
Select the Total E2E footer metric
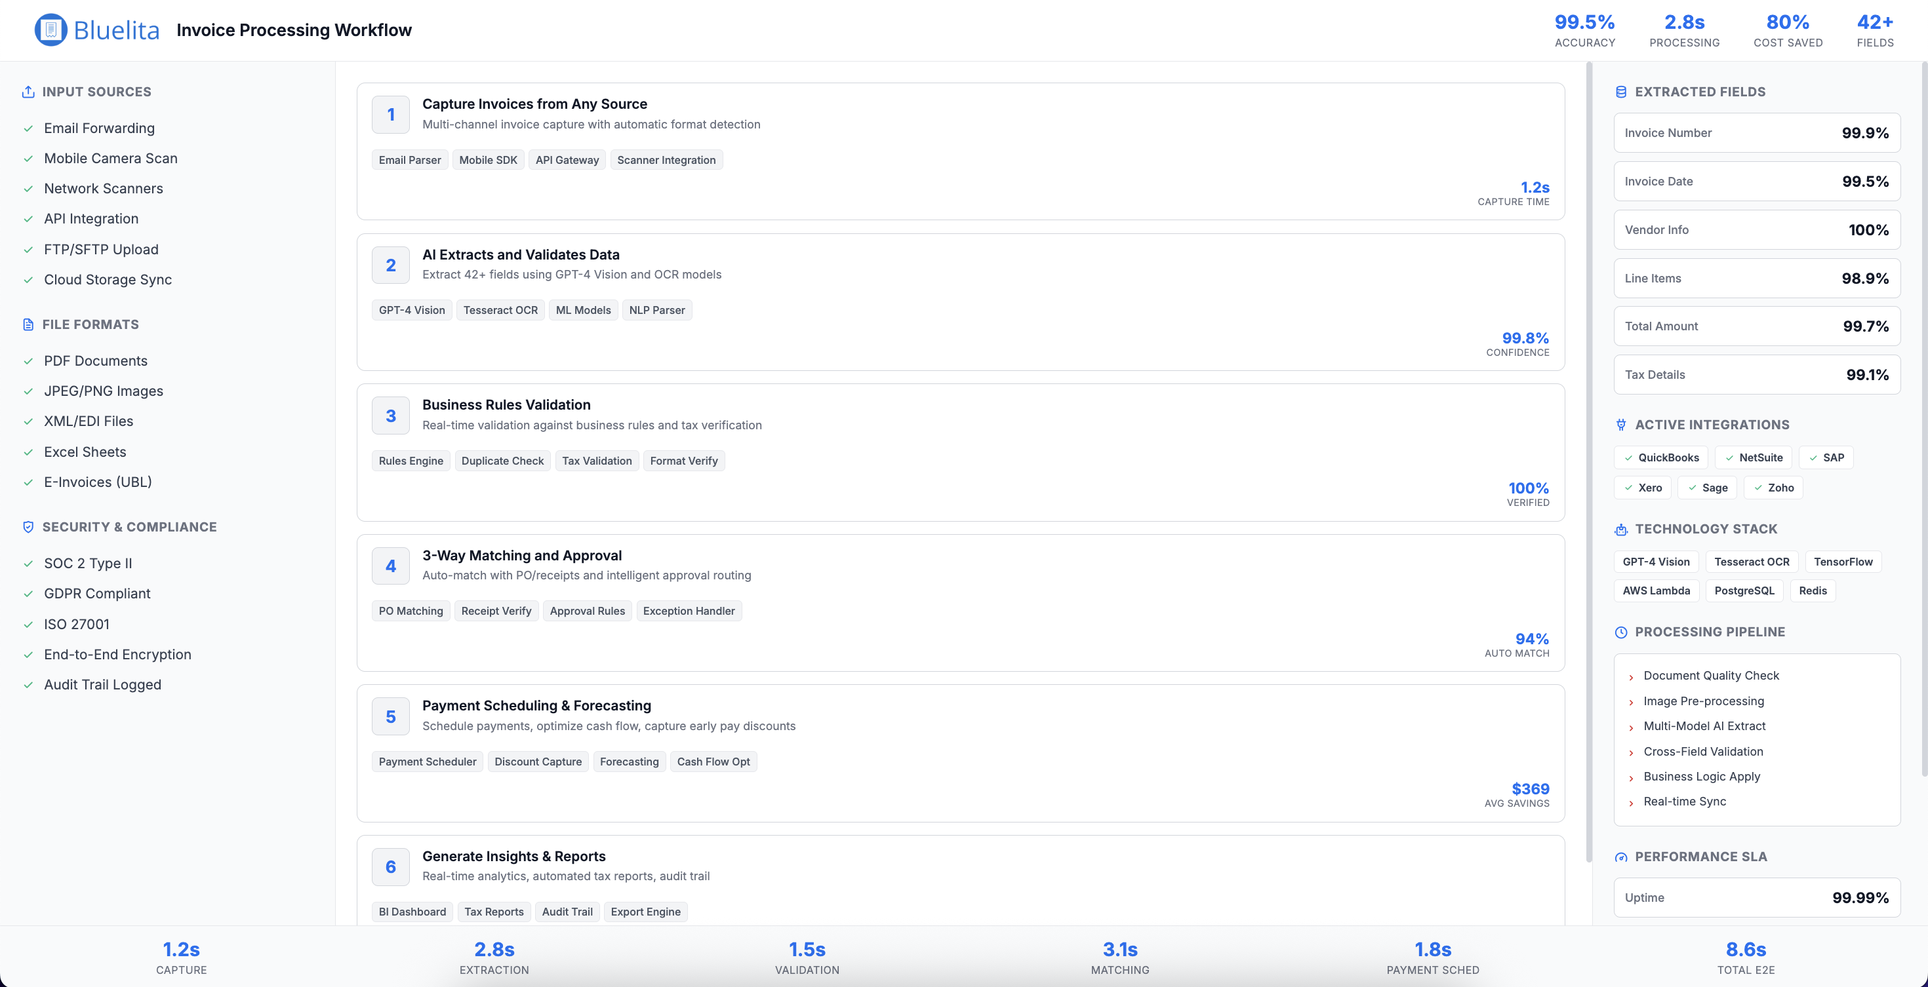(x=1746, y=957)
